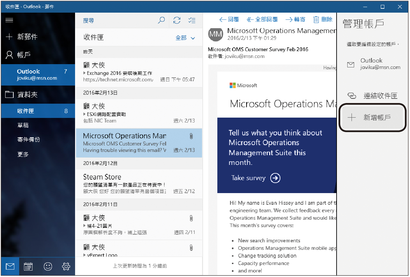Click the circled arrow next to Take survey

[275, 178]
